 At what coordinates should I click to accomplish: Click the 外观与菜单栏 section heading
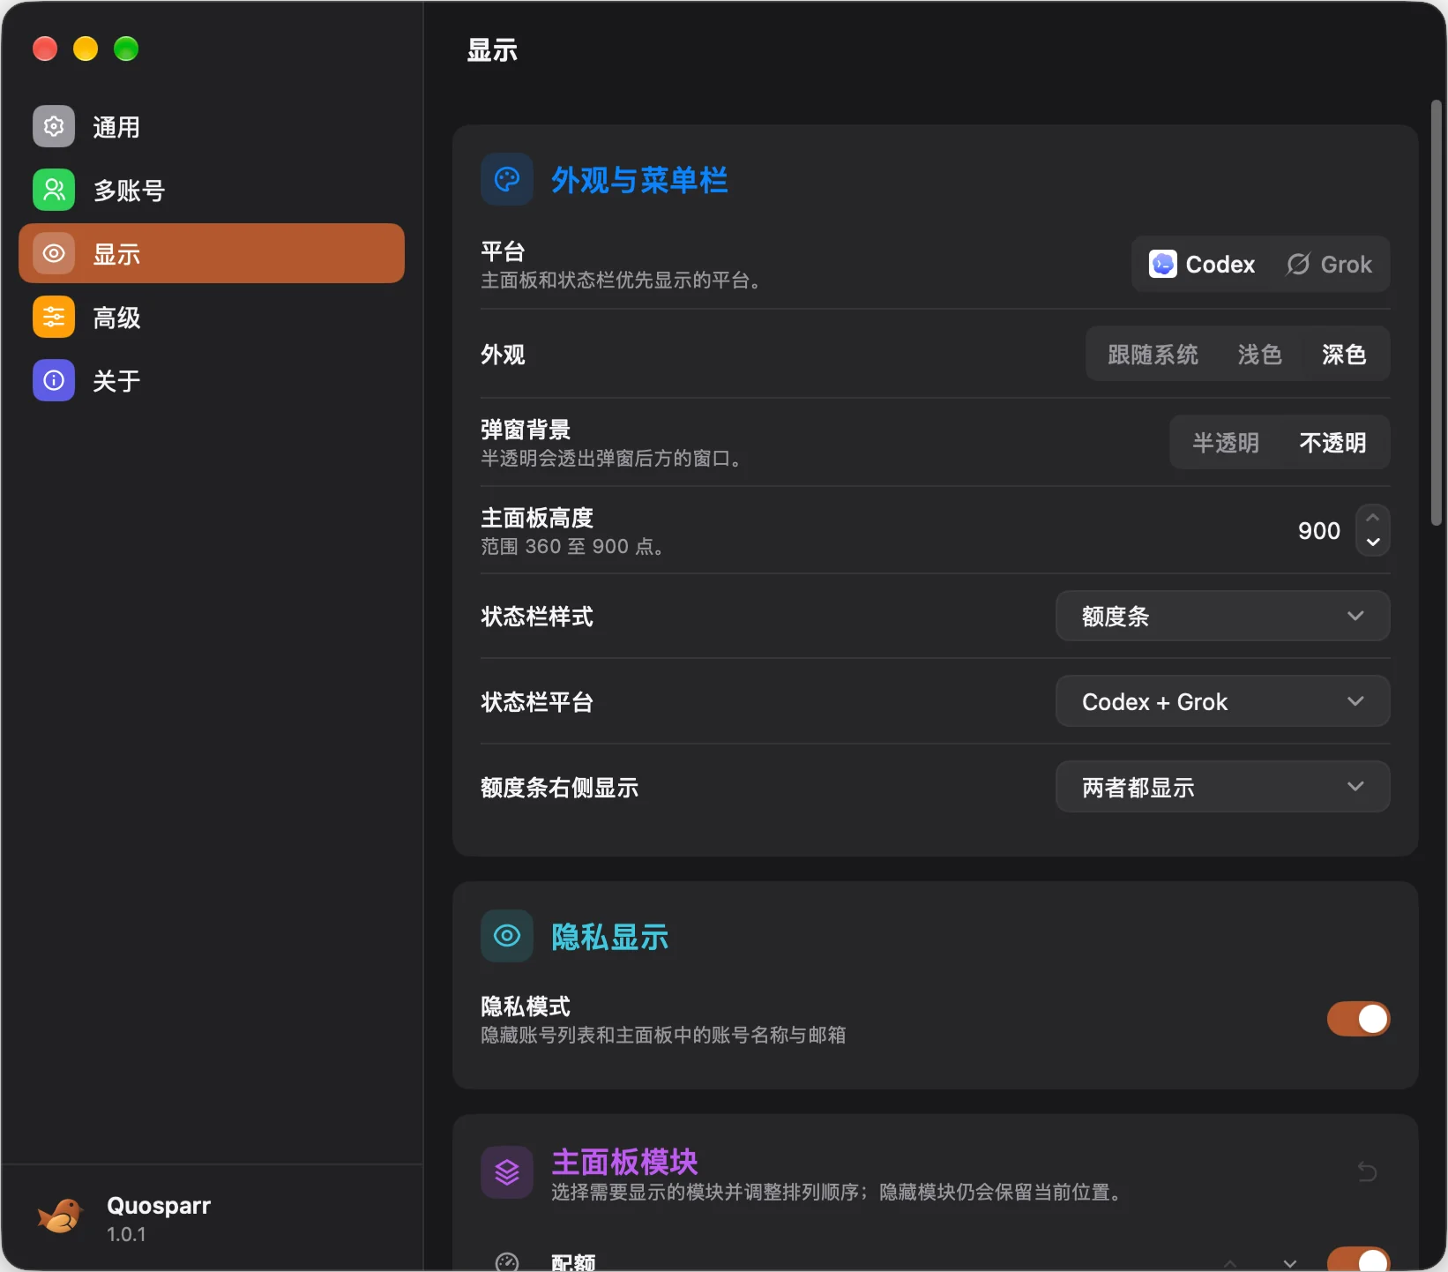(x=639, y=180)
